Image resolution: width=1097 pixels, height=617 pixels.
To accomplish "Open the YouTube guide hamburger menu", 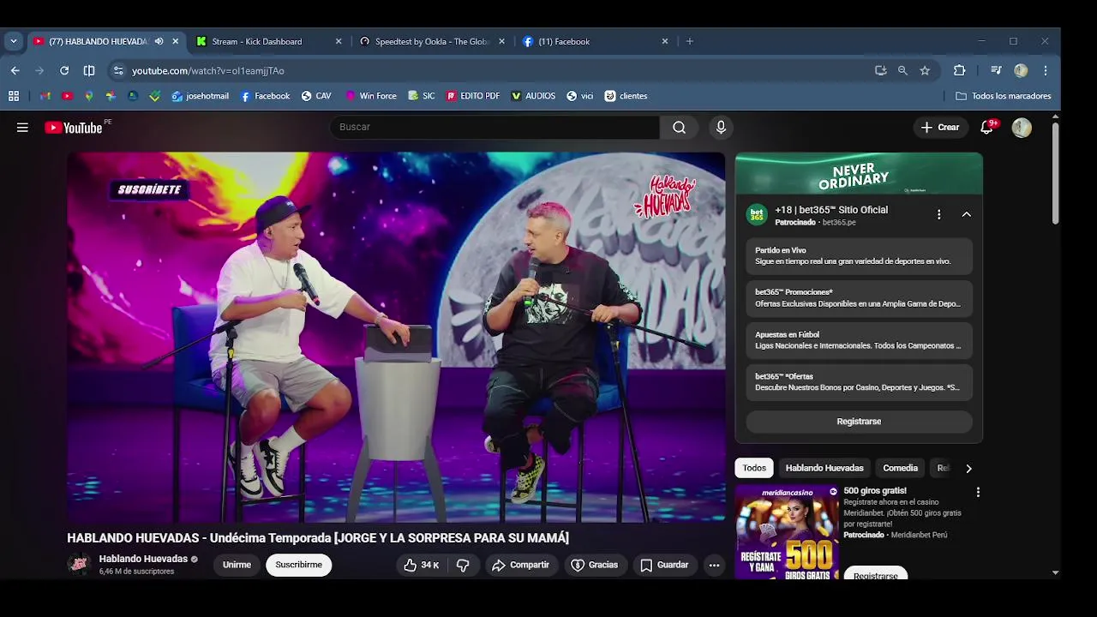I will tap(22, 128).
